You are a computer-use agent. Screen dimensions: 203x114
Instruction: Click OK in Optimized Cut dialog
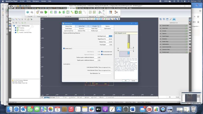click(x=126, y=80)
